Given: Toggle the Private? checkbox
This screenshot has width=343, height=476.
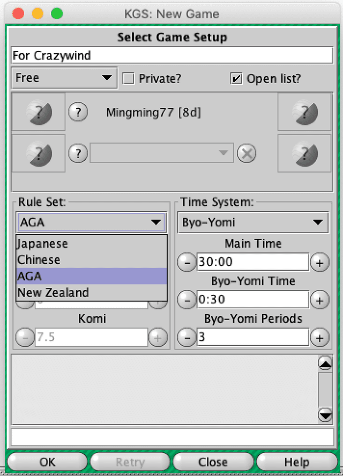Looking at the screenshot, I should pos(128,79).
